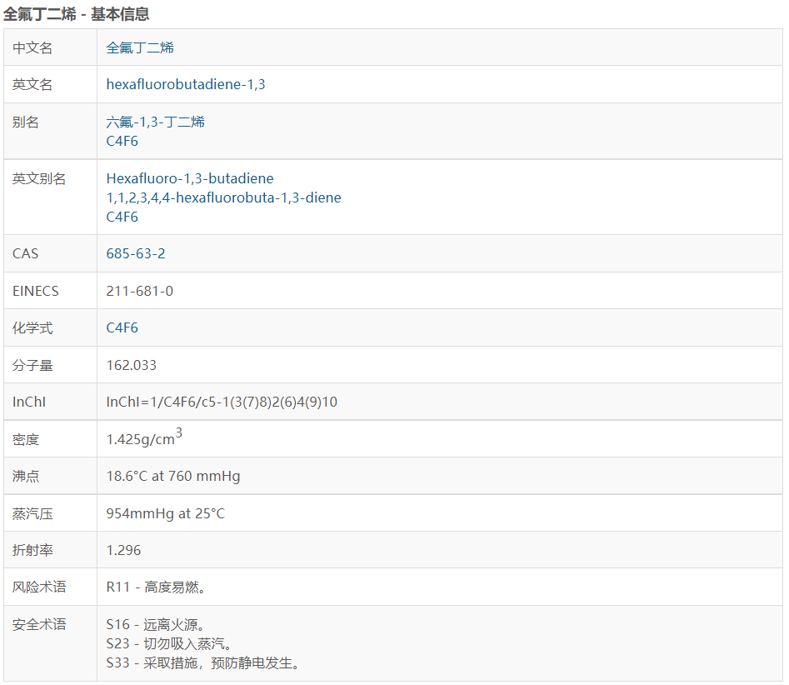
Task: Click the 全氟丁二烯 value in the 中文名 row
Action: pos(140,47)
